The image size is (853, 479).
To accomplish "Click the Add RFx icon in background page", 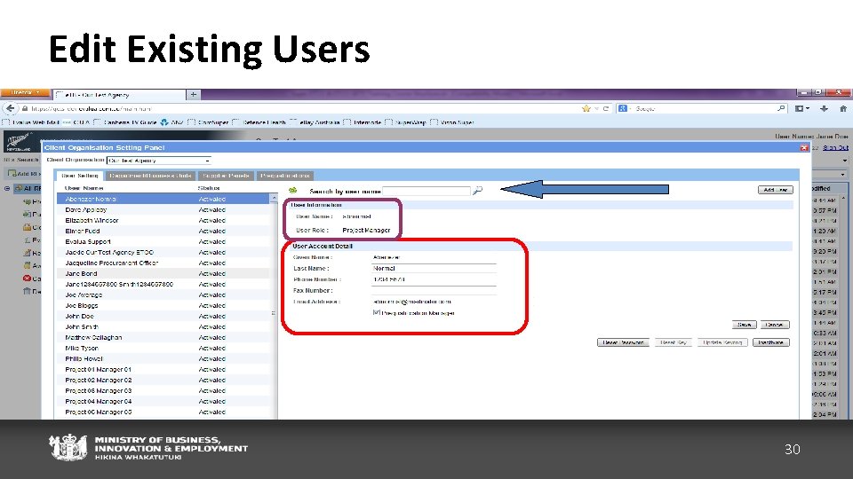I will [12, 174].
